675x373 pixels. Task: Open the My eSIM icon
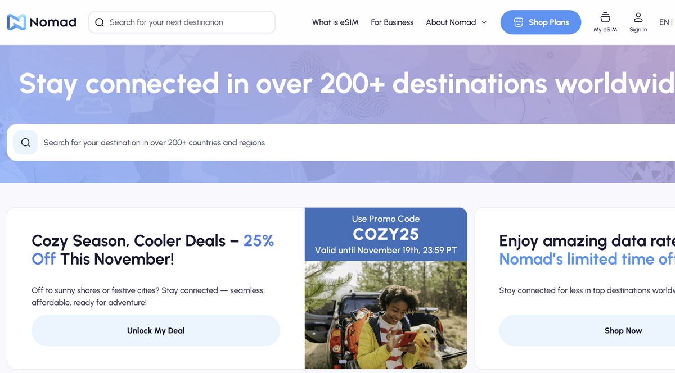tap(605, 17)
